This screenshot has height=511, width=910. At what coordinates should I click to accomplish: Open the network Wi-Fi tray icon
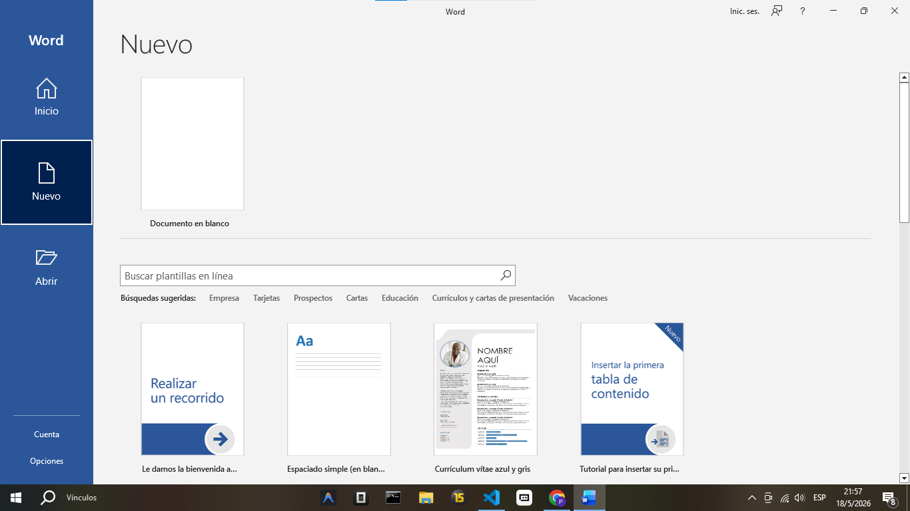[x=785, y=498]
